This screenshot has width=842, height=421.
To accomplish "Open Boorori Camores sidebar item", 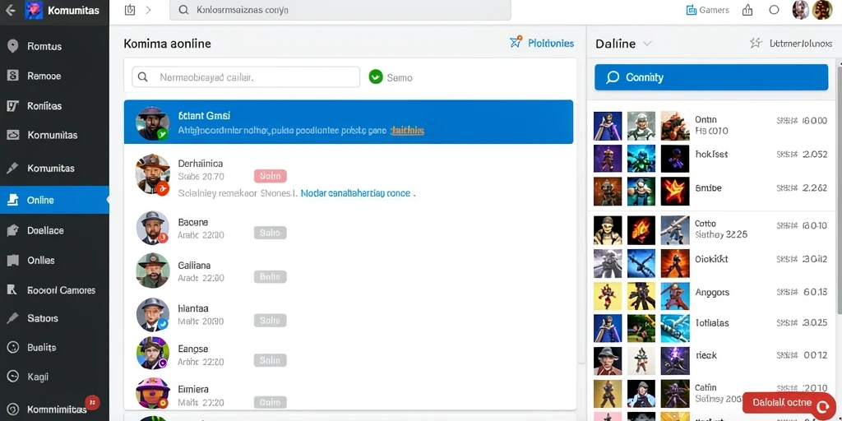I will click(54, 290).
